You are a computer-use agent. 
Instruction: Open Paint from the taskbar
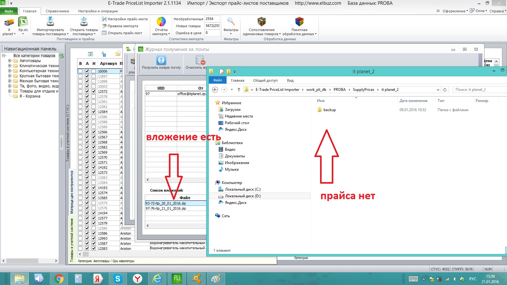pyautogui.click(x=216, y=279)
